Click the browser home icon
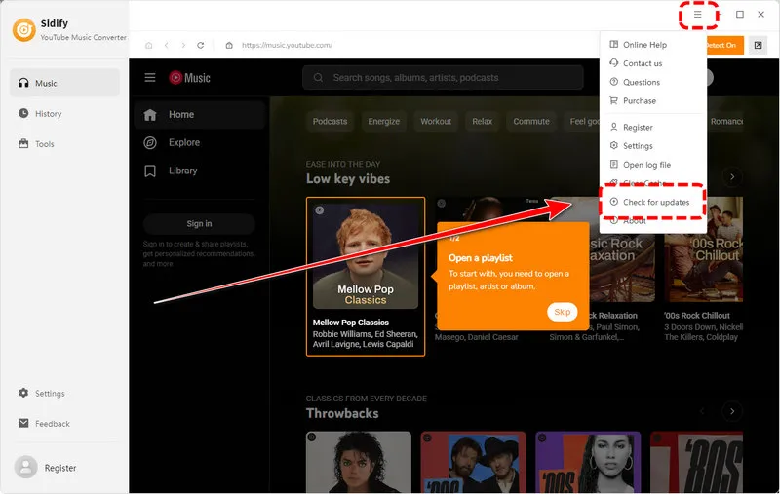Image resolution: width=780 pixels, height=494 pixels. (149, 45)
